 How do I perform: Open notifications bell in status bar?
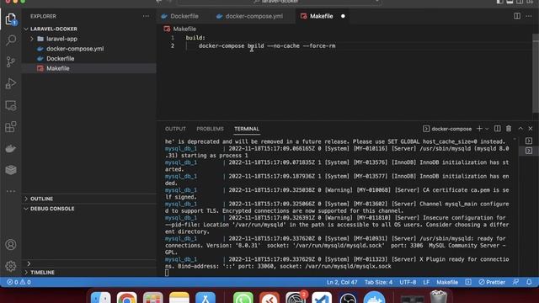(x=529, y=282)
